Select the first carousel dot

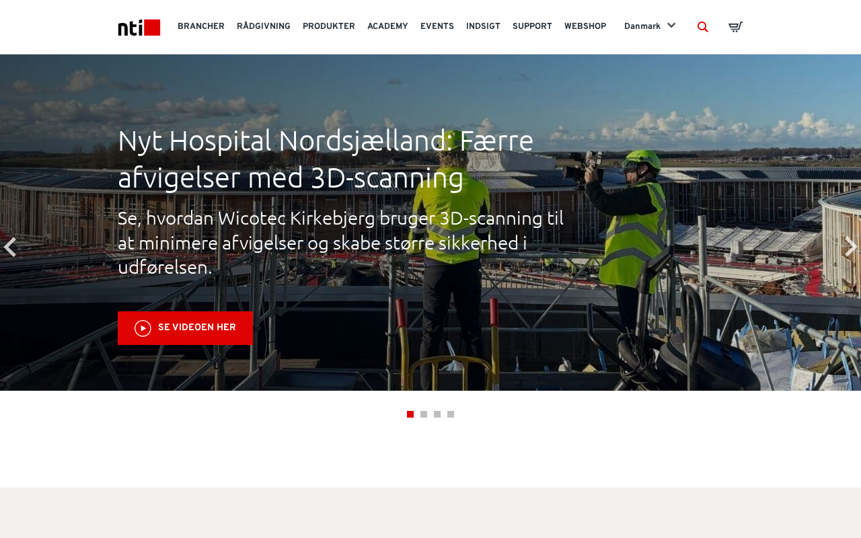pos(410,414)
